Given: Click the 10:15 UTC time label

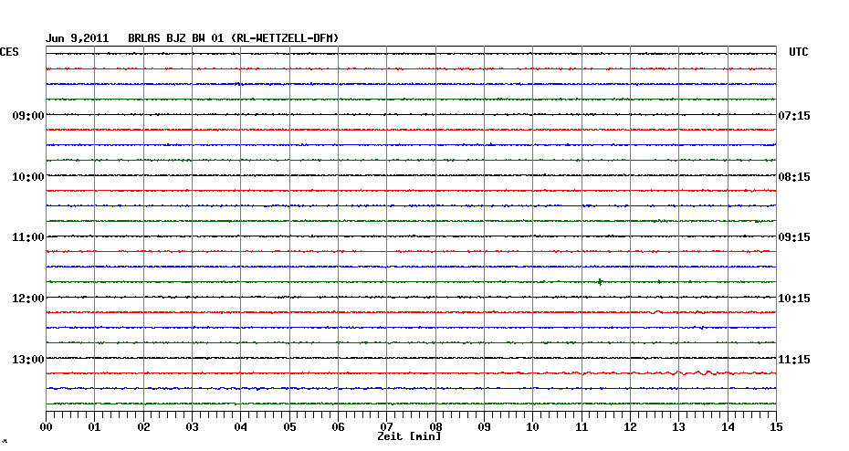Looking at the screenshot, I should [793, 299].
